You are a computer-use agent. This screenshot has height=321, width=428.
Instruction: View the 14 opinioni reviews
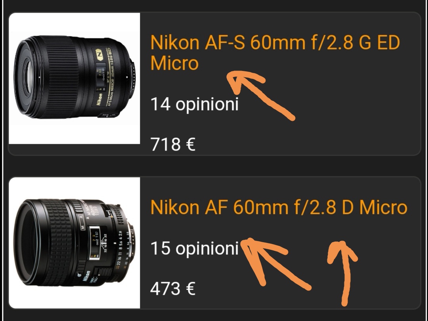(194, 105)
